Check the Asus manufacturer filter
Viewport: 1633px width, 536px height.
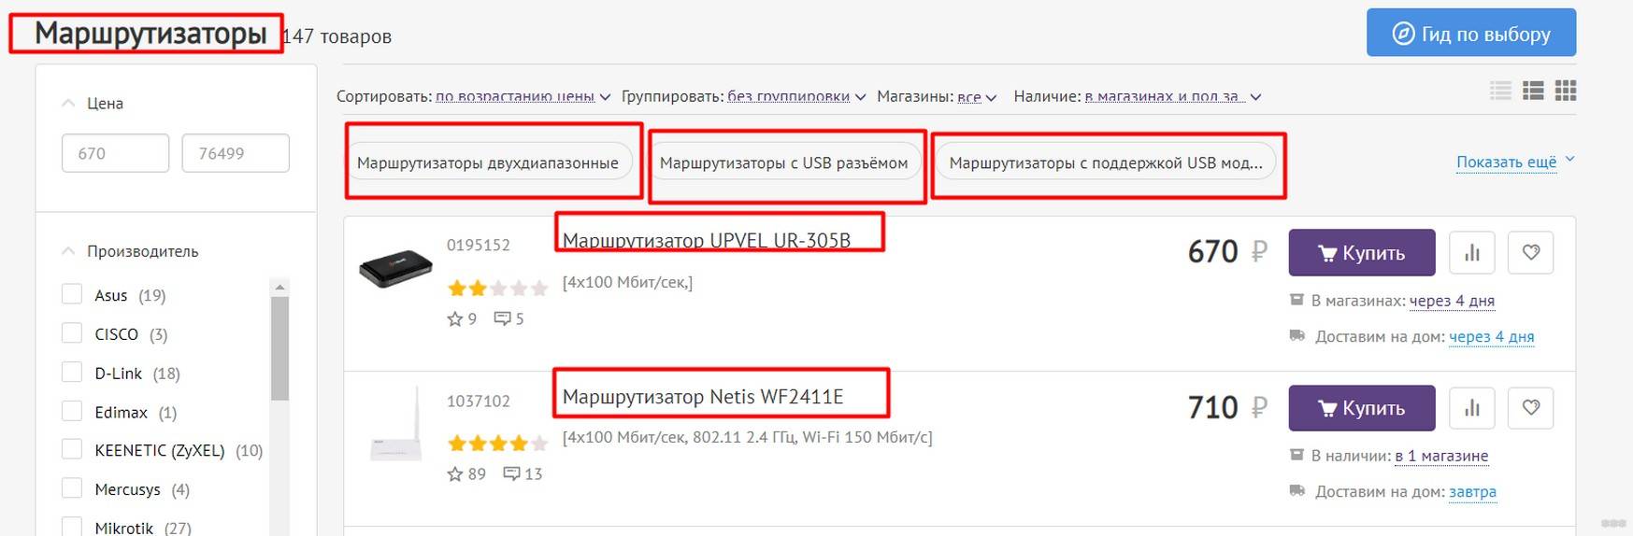(72, 295)
